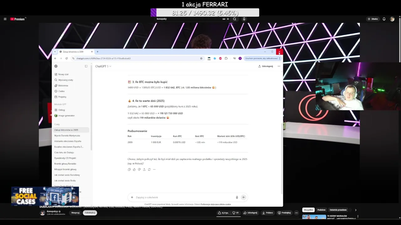The width and height of the screenshot is (401, 225).
Task: Give the response a thumbs up
Action: (134, 169)
